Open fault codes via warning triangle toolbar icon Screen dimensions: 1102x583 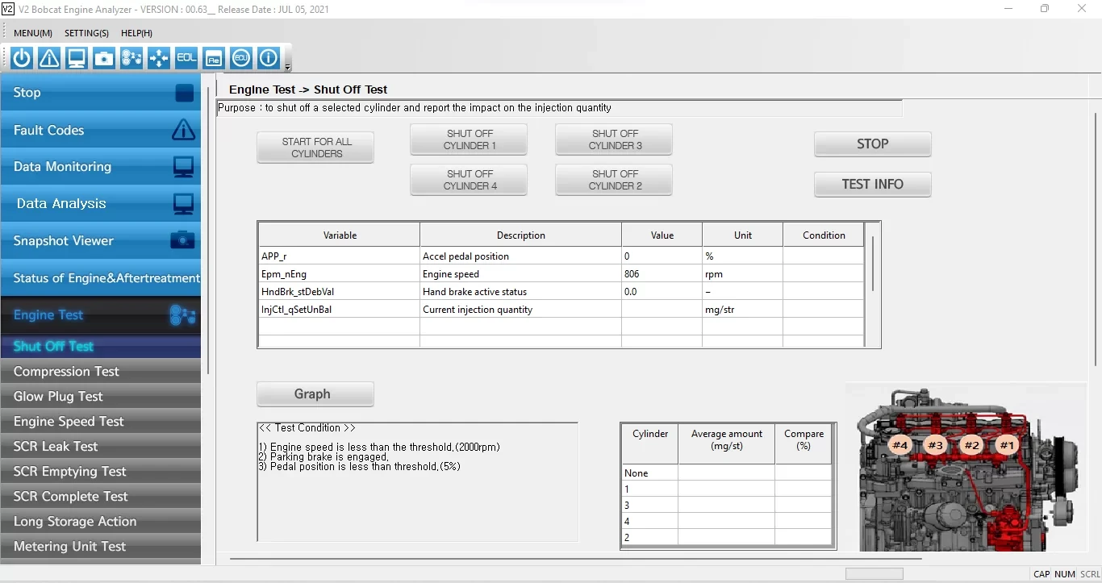(x=49, y=58)
